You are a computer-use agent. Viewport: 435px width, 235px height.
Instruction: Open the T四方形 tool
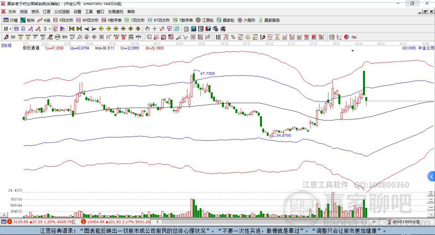pos(135,20)
